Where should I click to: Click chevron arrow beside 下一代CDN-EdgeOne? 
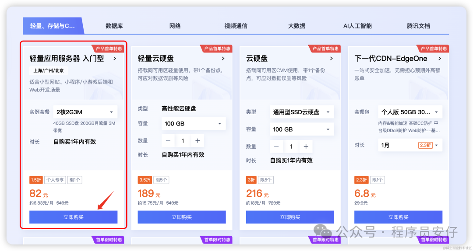[440, 59]
